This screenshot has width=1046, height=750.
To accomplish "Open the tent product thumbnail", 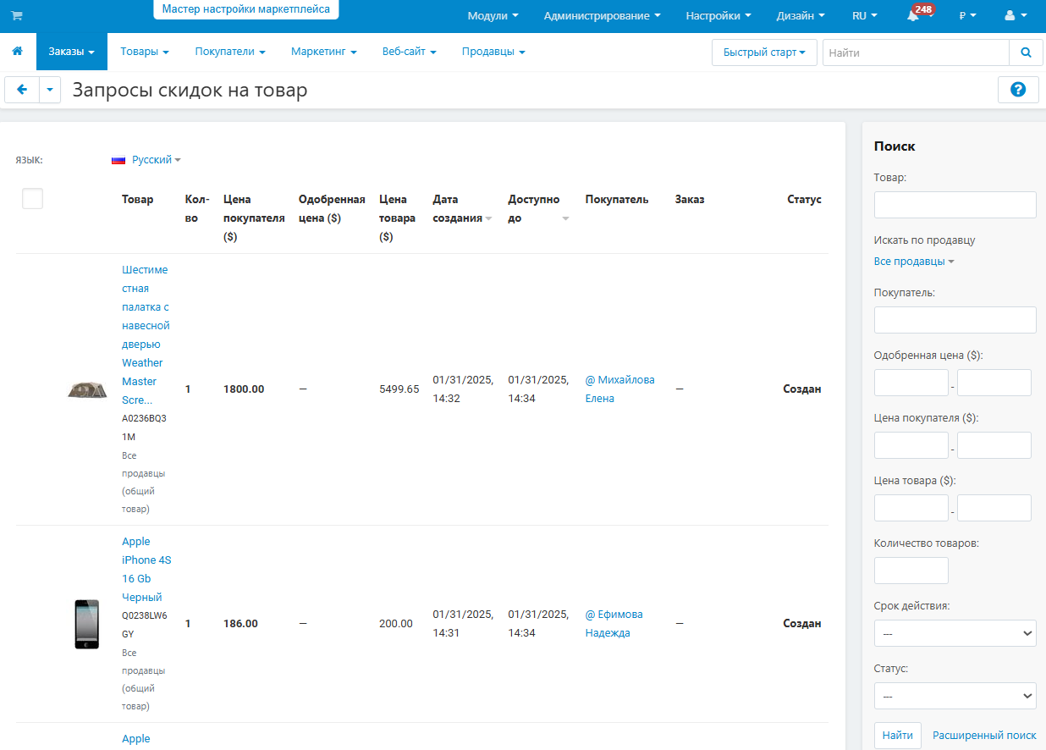I will pos(87,389).
